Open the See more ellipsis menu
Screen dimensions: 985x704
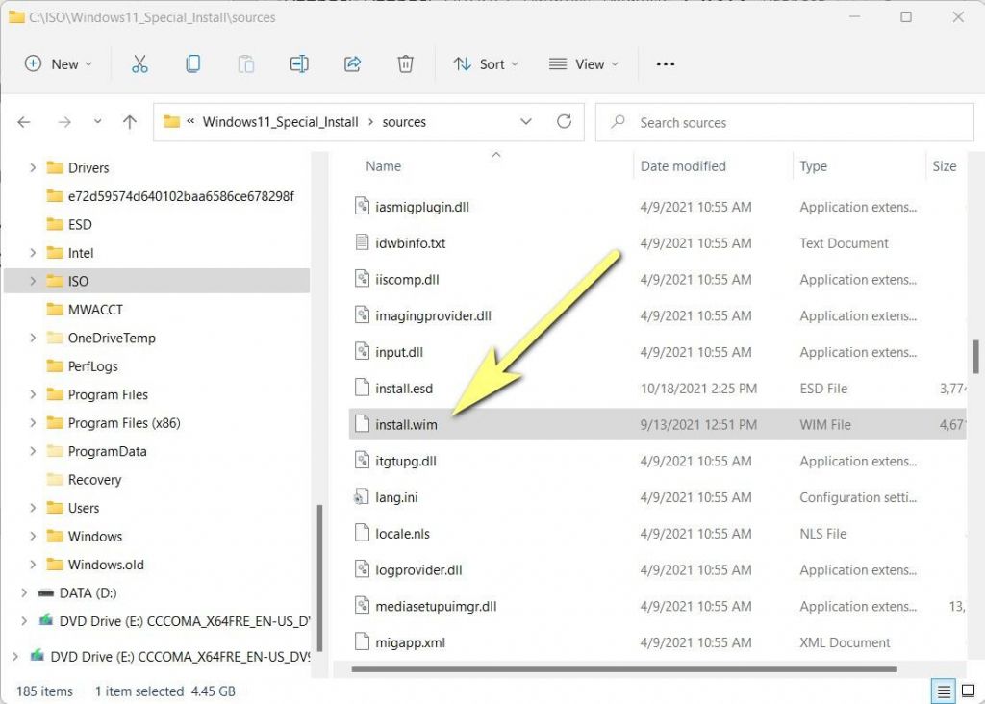665,63
